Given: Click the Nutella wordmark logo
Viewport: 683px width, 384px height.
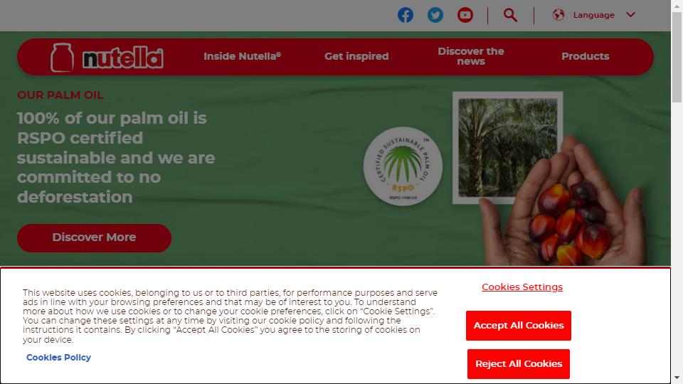Looking at the screenshot, I should (x=123, y=58).
